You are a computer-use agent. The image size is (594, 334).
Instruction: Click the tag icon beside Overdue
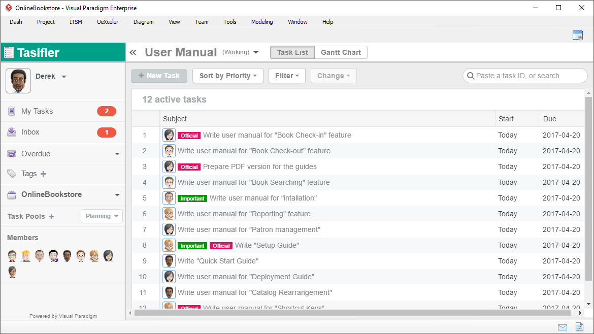click(x=11, y=153)
